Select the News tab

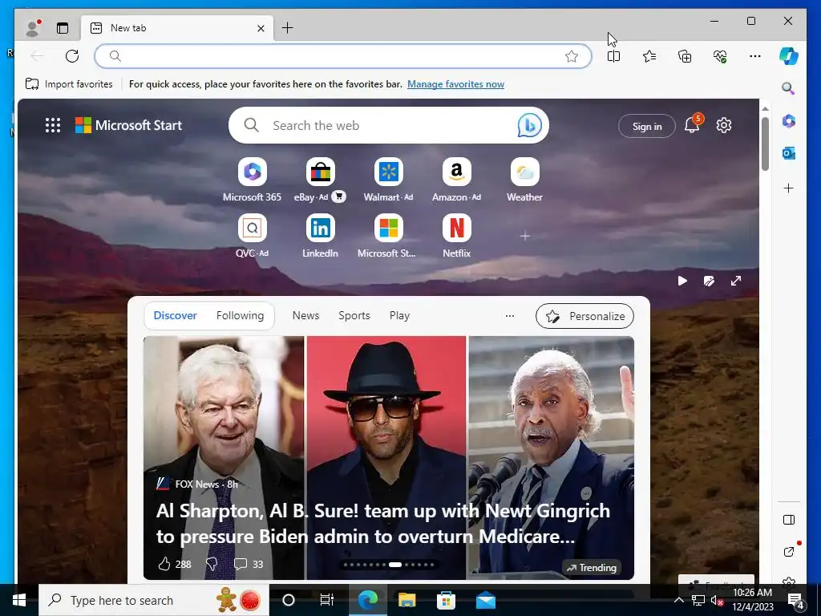[x=305, y=315]
